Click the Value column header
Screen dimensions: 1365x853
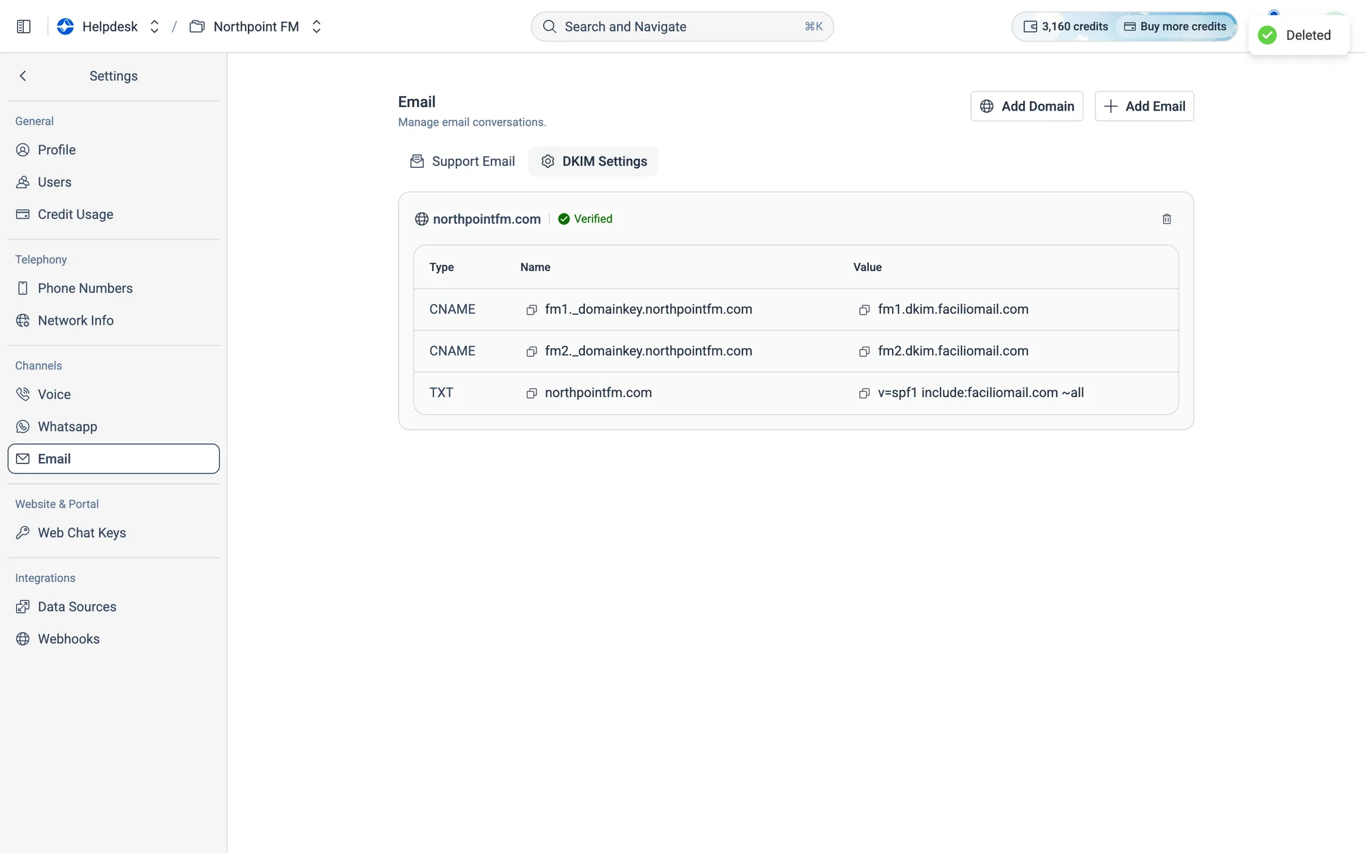867,268
